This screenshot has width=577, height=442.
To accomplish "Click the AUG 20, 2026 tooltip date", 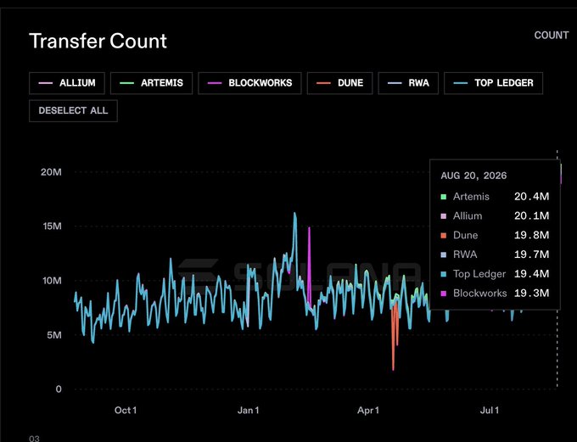I will tap(473, 176).
